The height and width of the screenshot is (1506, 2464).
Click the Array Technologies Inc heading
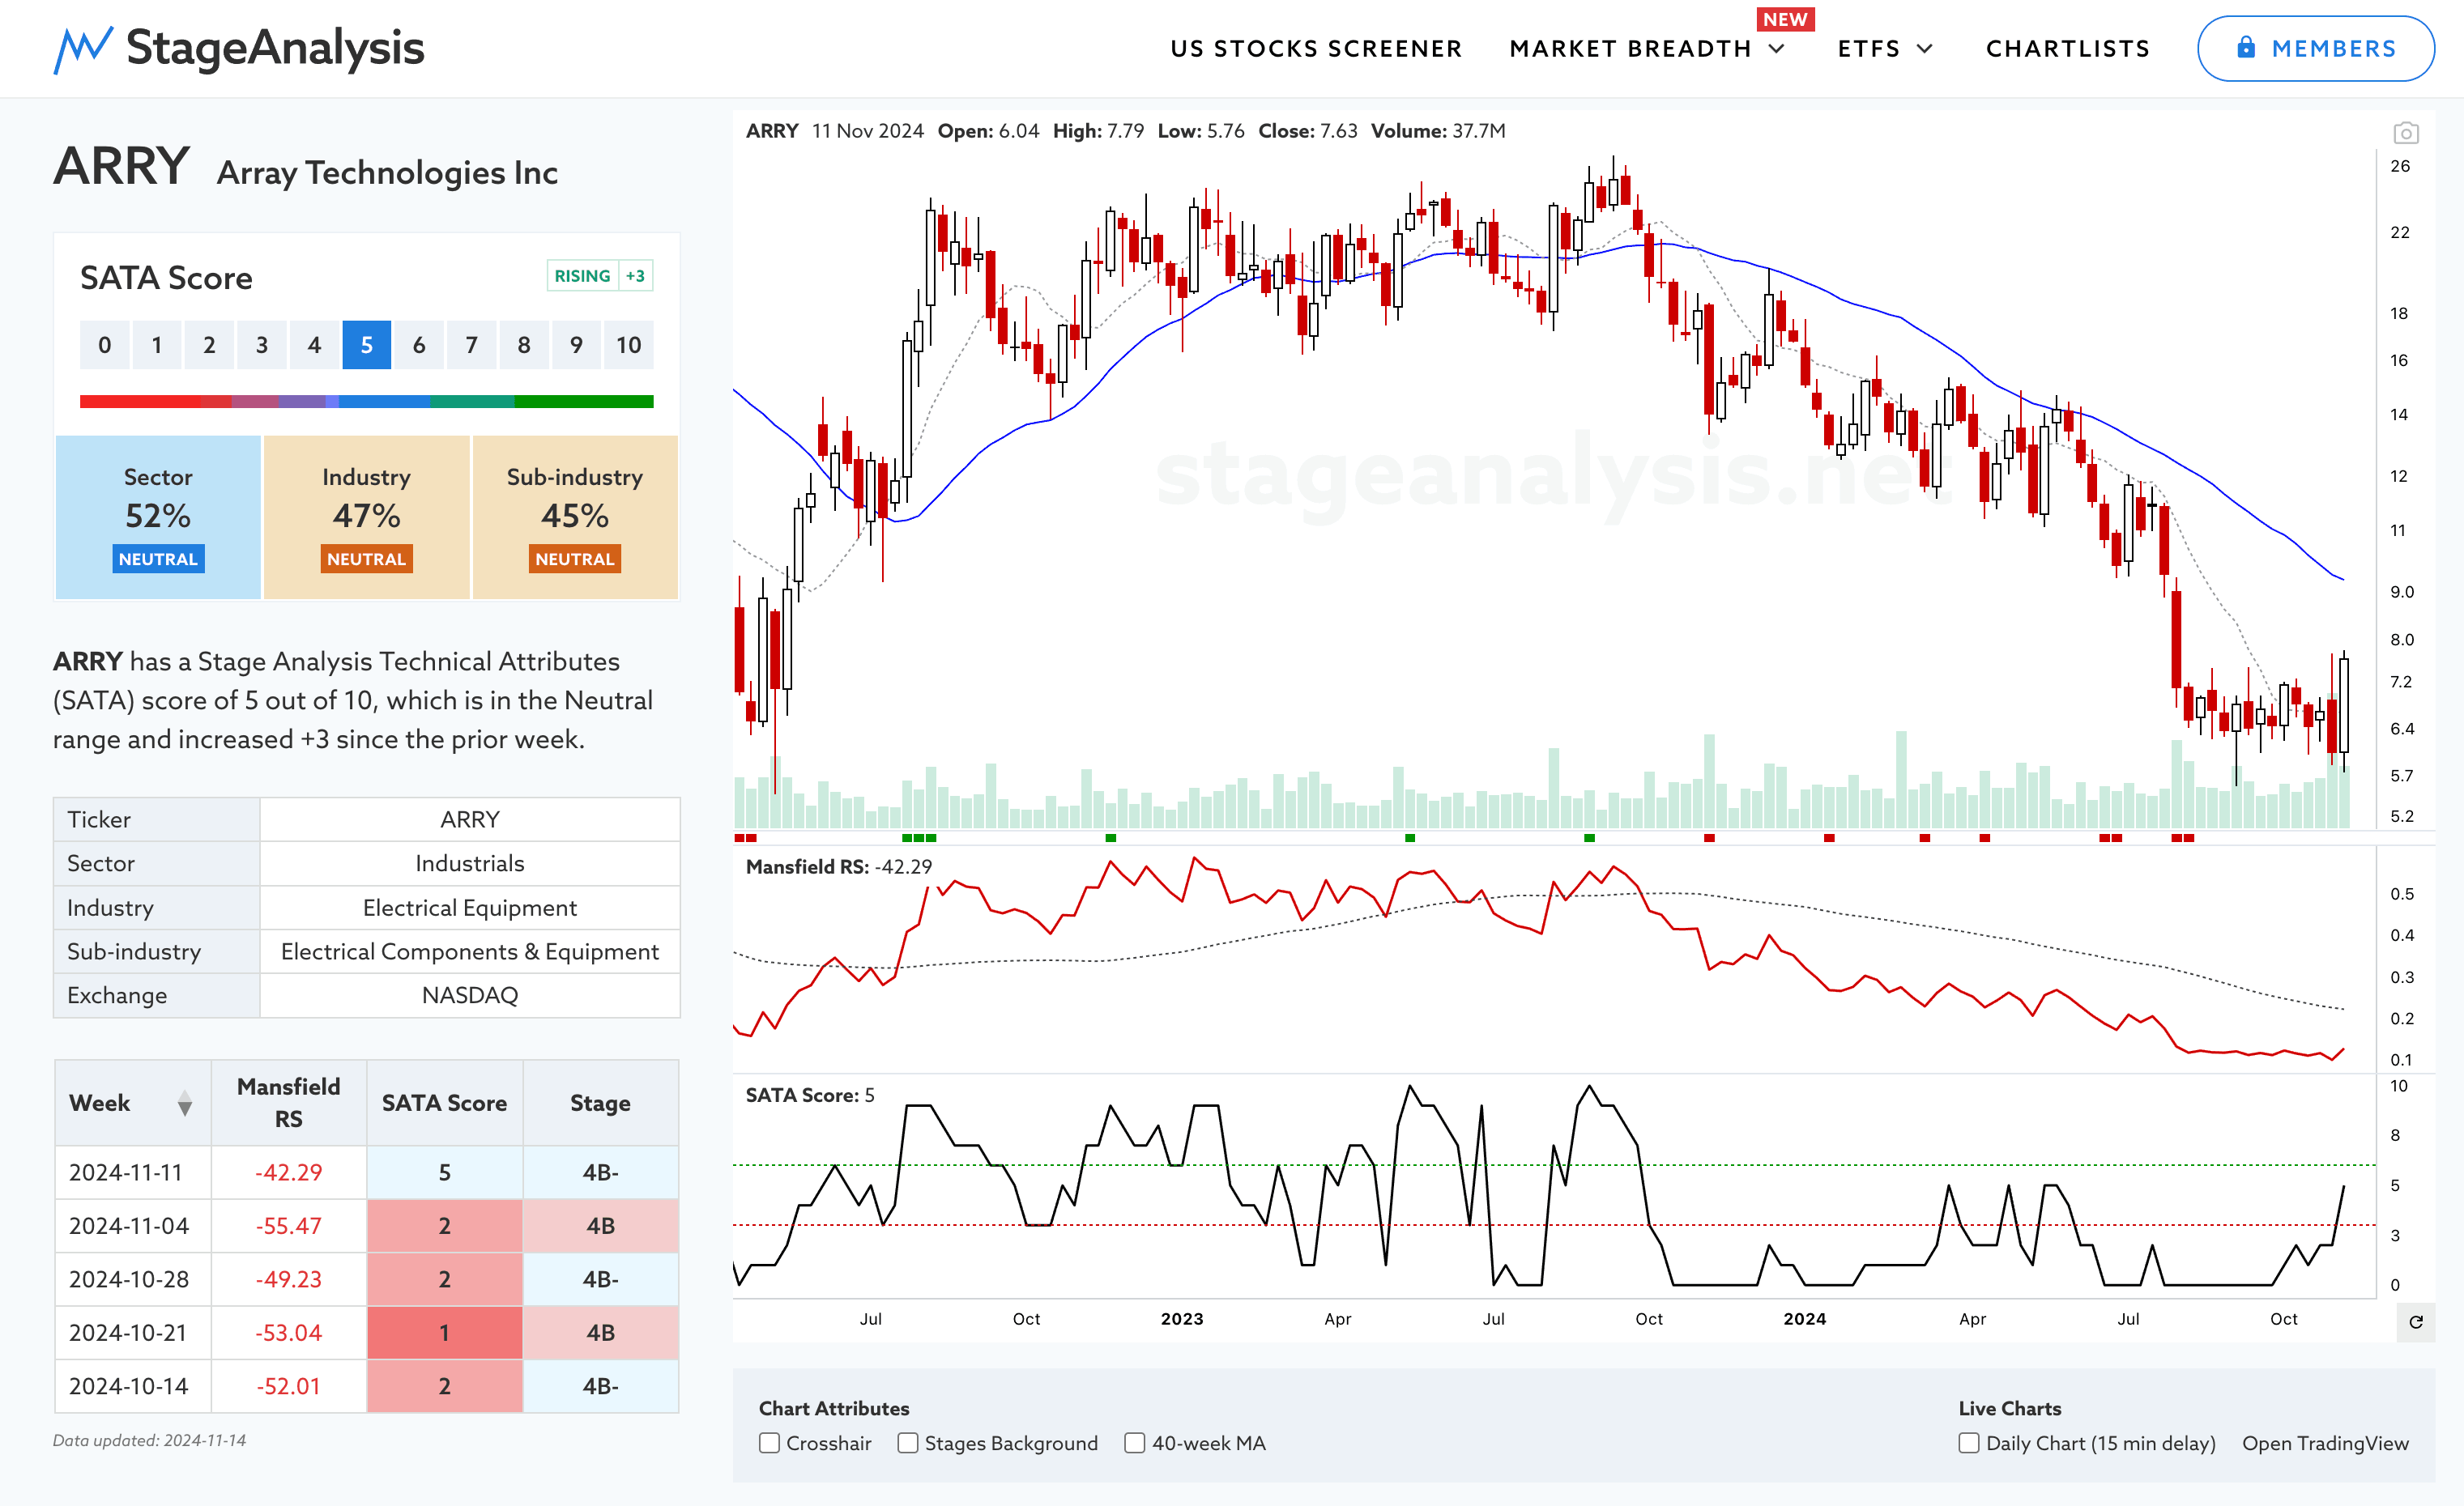click(387, 173)
